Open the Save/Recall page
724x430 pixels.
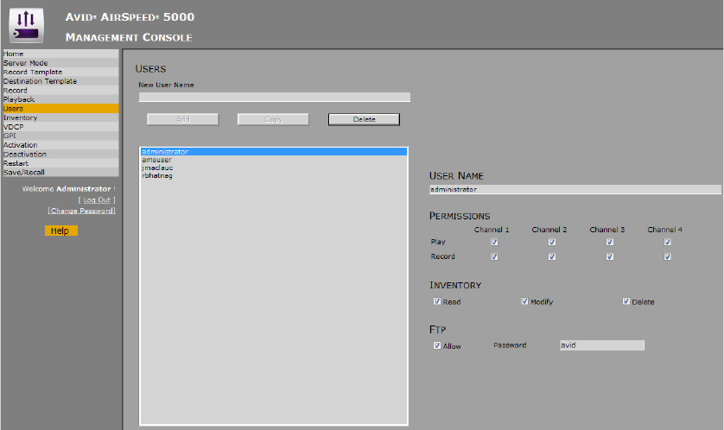coord(60,172)
